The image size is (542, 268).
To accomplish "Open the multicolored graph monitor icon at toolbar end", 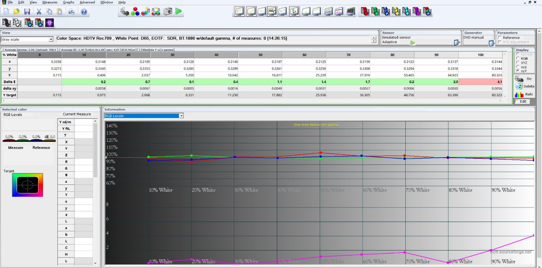I will click(x=350, y=12).
